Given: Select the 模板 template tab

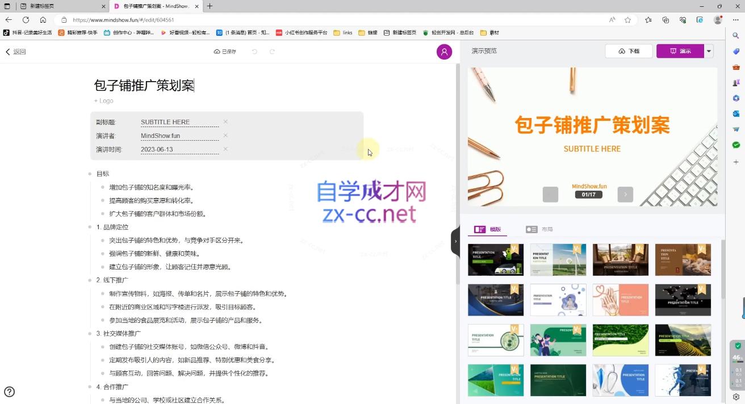Looking at the screenshot, I should pyautogui.click(x=488, y=229).
